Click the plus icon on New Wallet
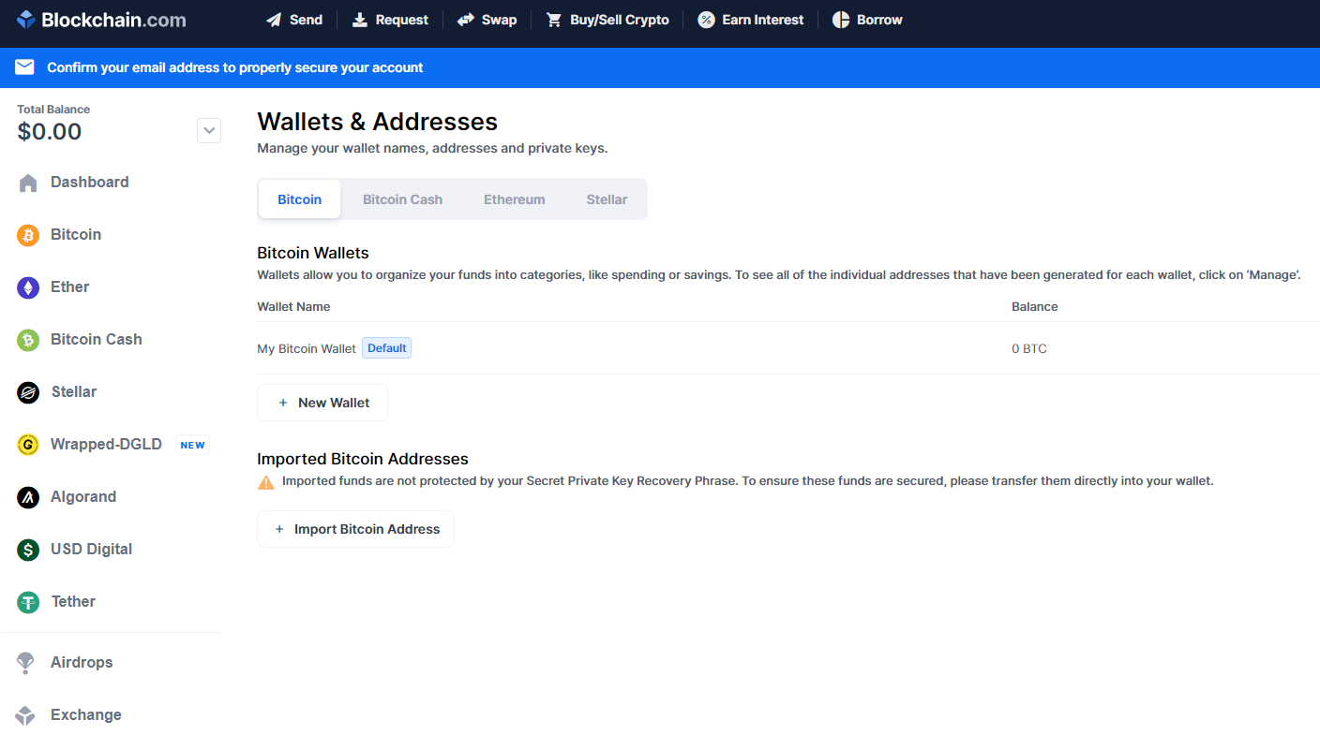The height and width of the screenshot is (735, 1320). pos(283,403)
